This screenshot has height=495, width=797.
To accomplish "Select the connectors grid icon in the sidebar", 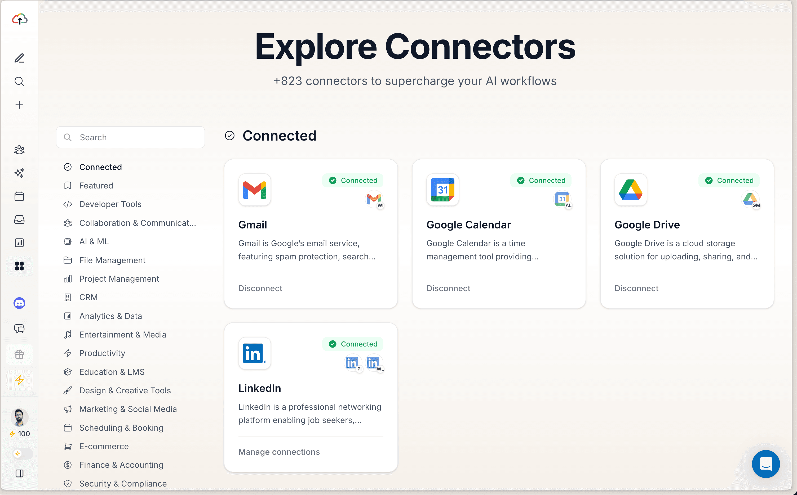I will pyautogui.click(x=19, y=266).
